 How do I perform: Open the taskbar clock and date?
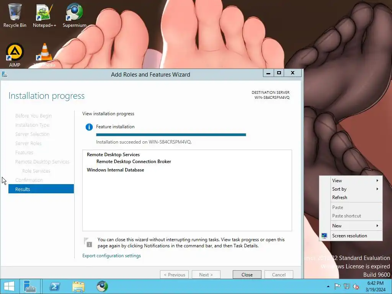tap(375, 286)
